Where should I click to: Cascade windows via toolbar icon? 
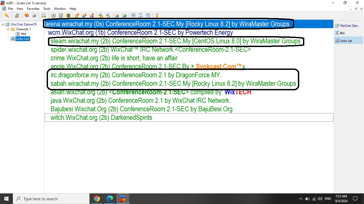coord(148,15)
